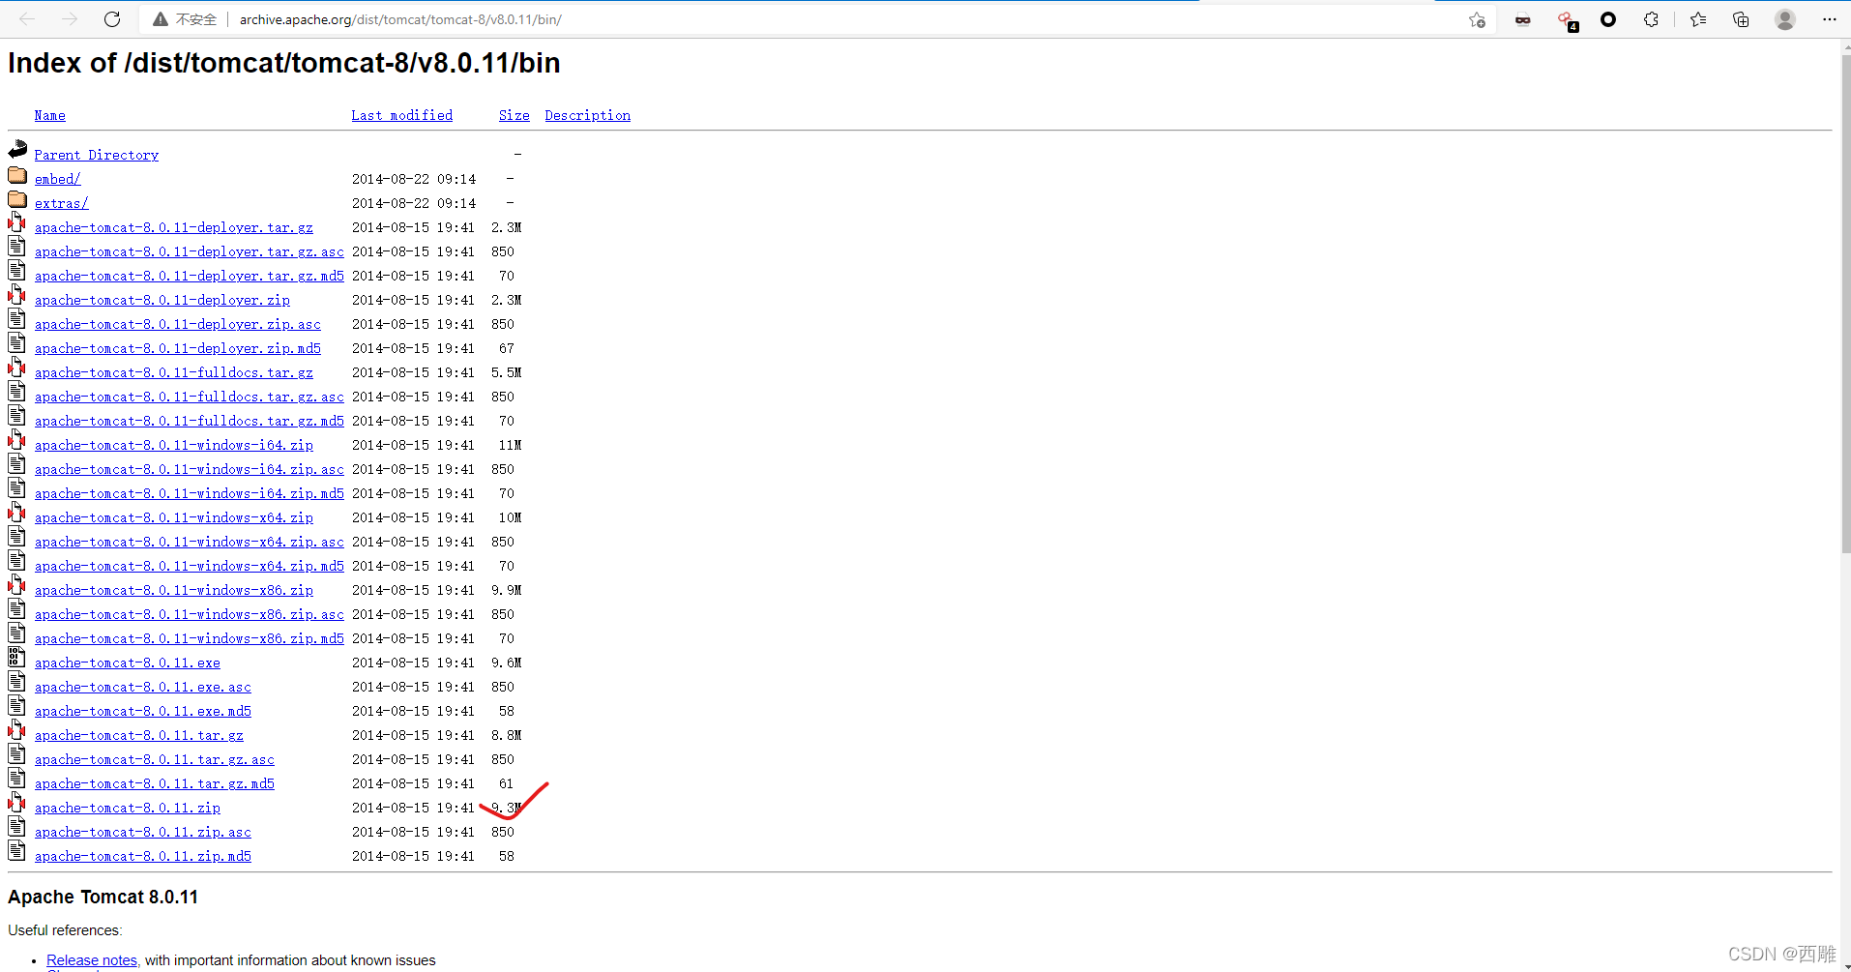Add page to favorites star icon
Viewport: 1851px width, 972px height.
point(1477,19)
